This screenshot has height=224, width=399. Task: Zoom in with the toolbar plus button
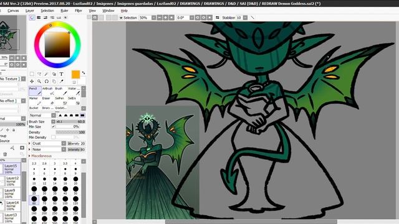[x=165, y=17]
